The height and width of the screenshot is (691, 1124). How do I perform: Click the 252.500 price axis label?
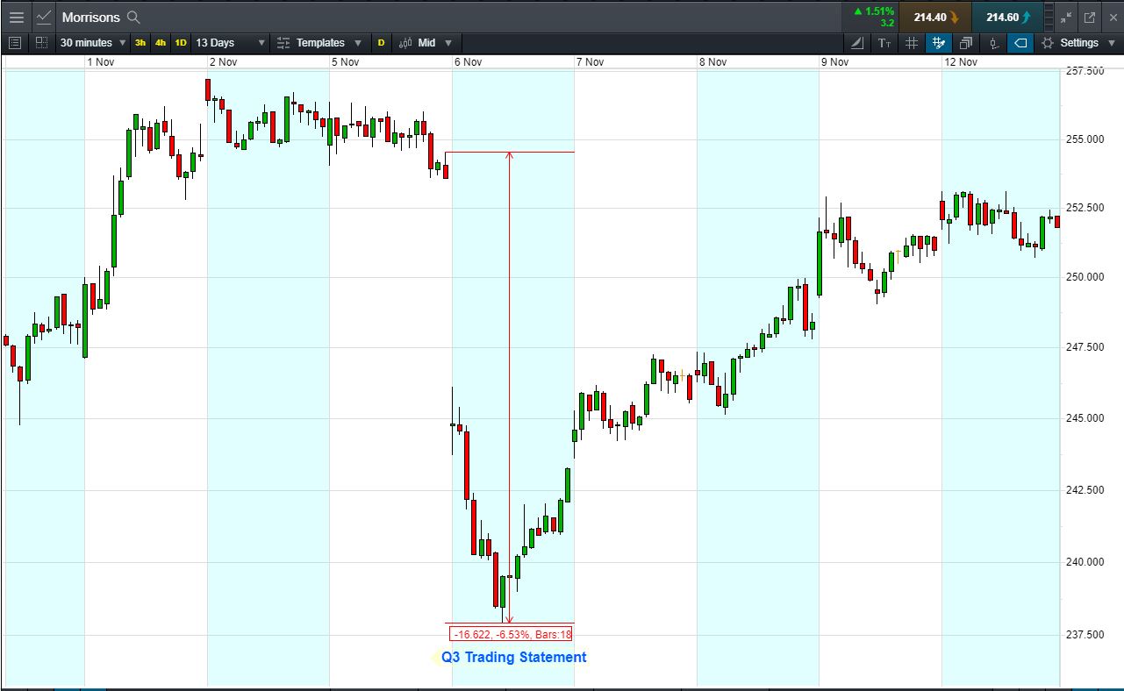click(1084, 208)
